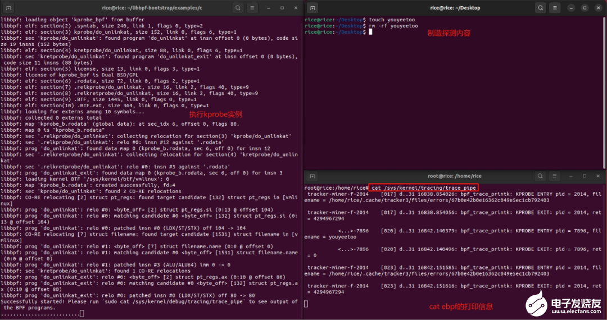Viewport: 607px width, 320px height.
Task: Click line 'looking for externs among 10 symbols...'
Action: coord(73,112)
